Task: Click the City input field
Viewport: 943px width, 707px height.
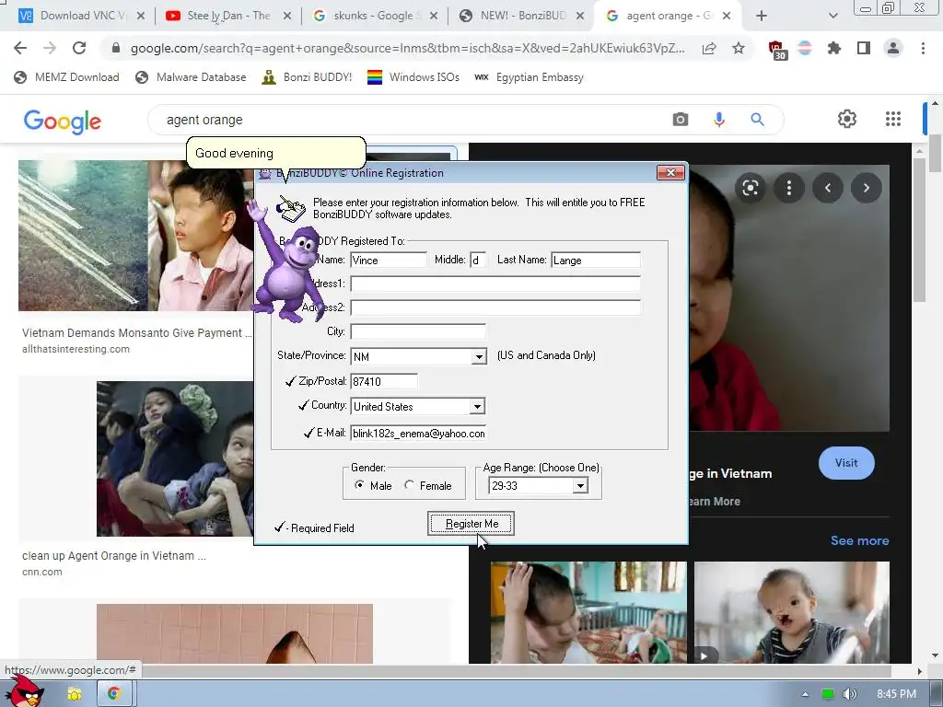Action: [x=418, y=331]
